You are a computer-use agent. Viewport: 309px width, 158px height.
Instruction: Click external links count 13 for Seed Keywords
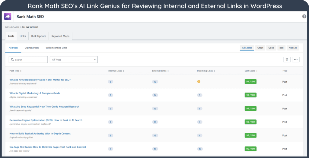155,109
